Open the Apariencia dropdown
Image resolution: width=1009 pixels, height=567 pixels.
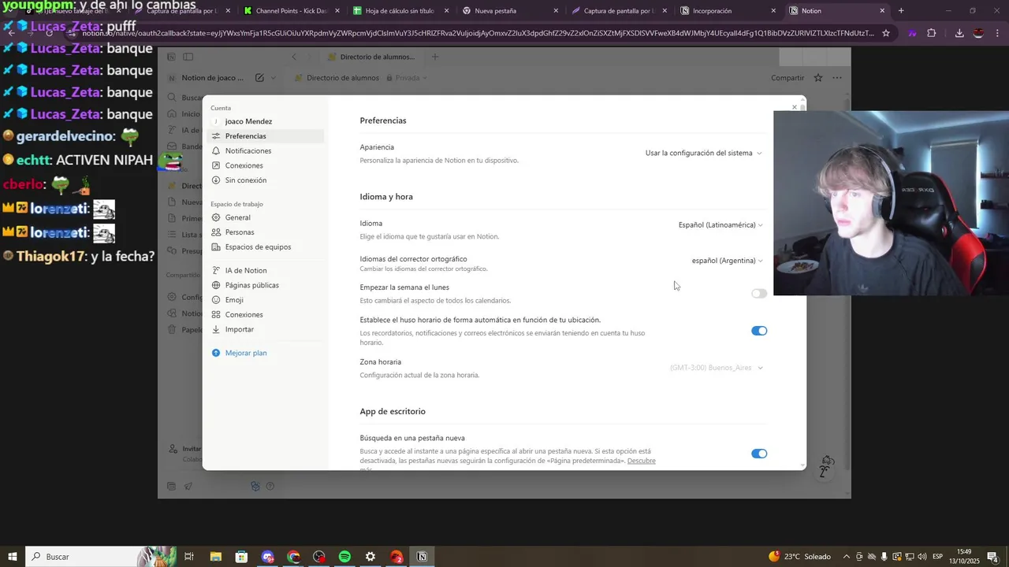(703, 153)
